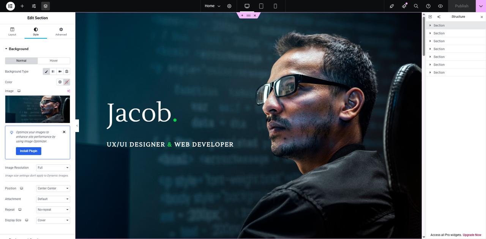Preview changes with the eye icon
Viewport: 486px width, 239px height.
[440, 6]
